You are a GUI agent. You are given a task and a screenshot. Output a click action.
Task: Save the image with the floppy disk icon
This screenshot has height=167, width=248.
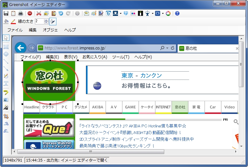(6, 13)
